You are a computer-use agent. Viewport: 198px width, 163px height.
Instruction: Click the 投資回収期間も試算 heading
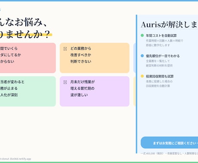click(160, 76)
